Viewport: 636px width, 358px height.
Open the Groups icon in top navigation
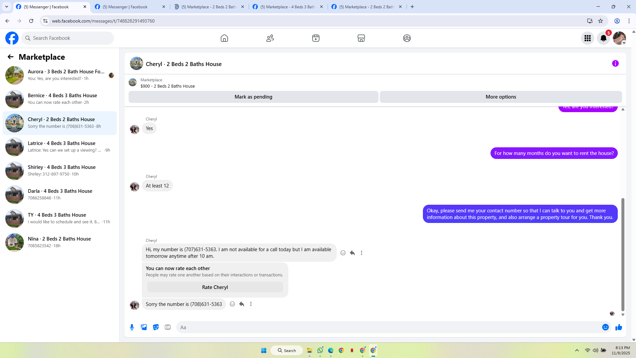[x=407, y=38]
